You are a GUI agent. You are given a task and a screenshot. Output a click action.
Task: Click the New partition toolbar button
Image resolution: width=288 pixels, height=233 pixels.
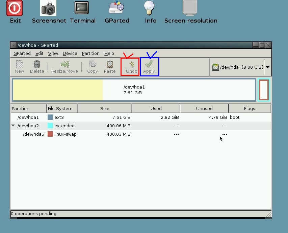pyautogui.click(x=20, y=67)
